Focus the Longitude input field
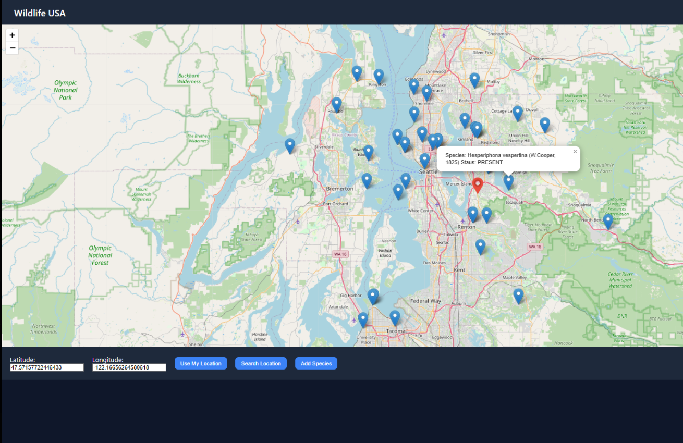The width and height of the screenshot is (683, 443). point(129,367)
